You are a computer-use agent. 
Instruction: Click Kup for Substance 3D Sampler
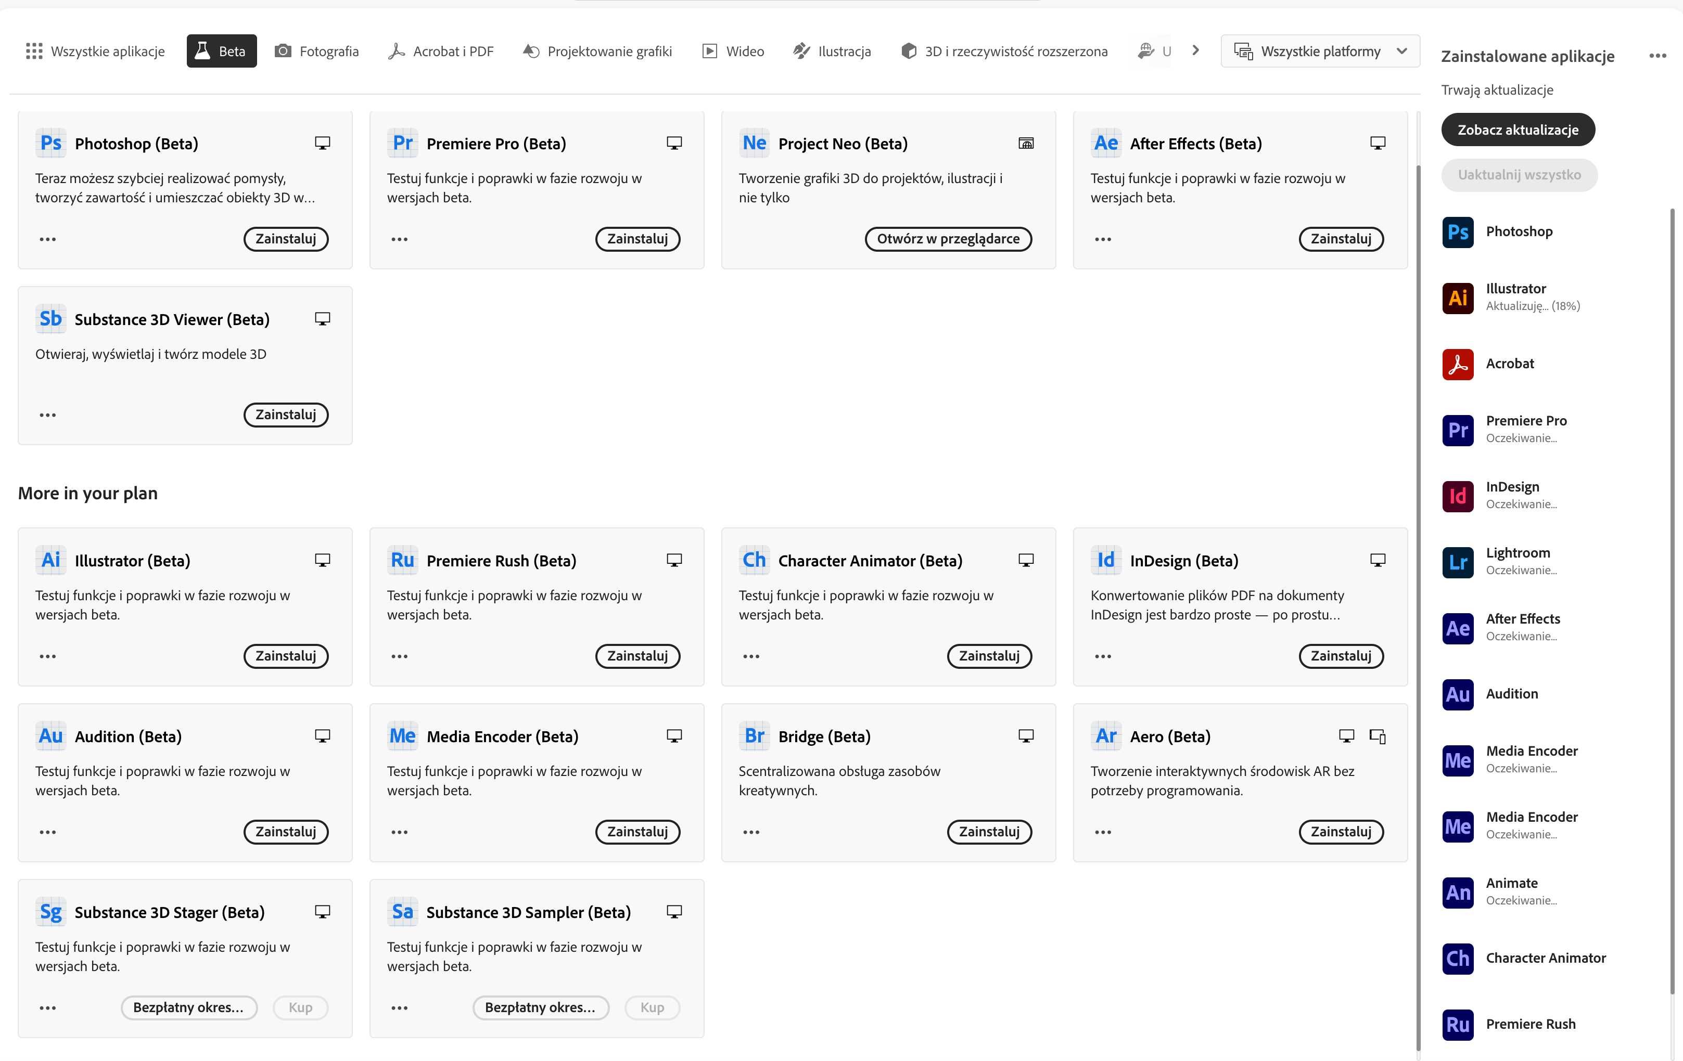click(x=652, y=1008)
